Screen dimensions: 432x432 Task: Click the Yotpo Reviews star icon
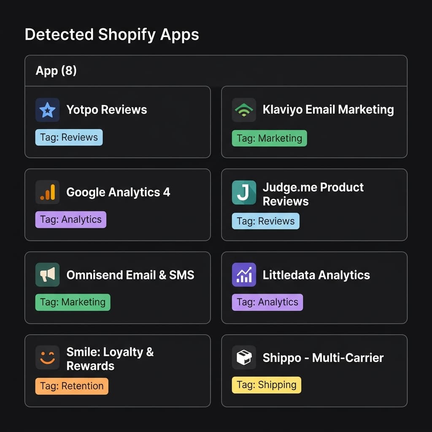tap(47, 110)
